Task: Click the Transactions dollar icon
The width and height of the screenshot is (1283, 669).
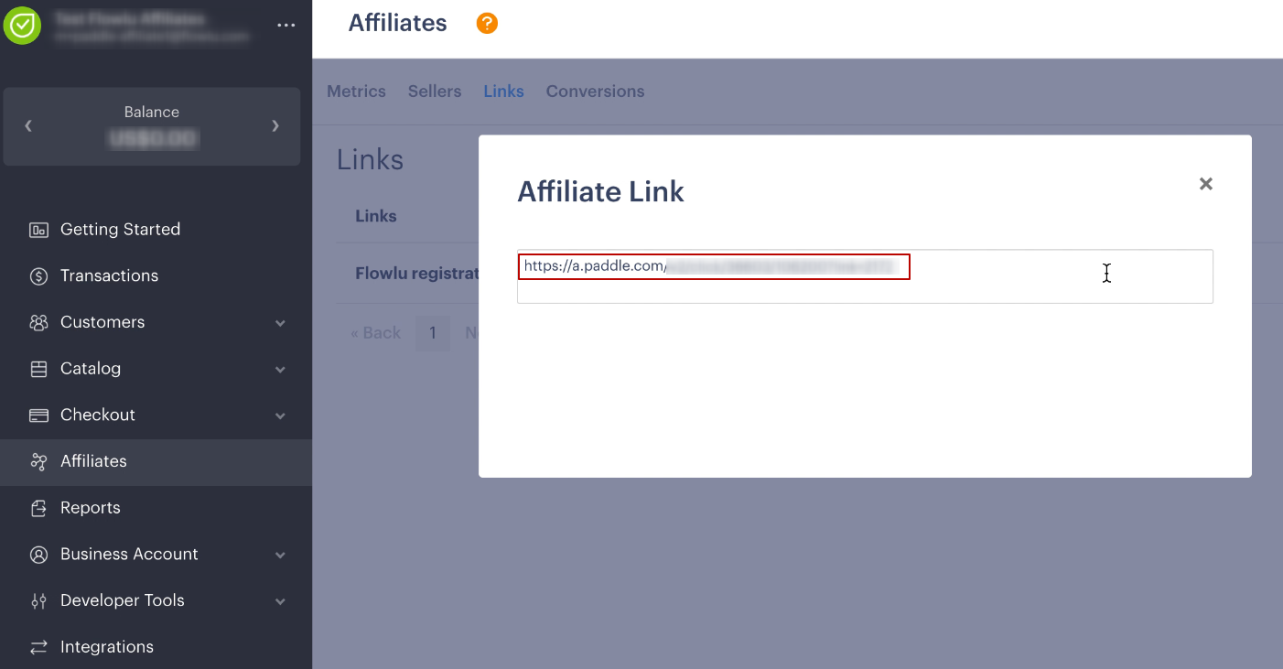Action: tap(38, 276)
